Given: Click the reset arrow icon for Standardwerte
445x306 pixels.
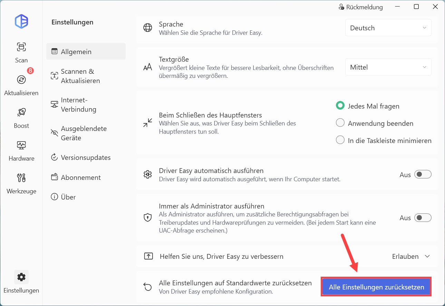Looking at the screenshot, I should tap(148, 287).
